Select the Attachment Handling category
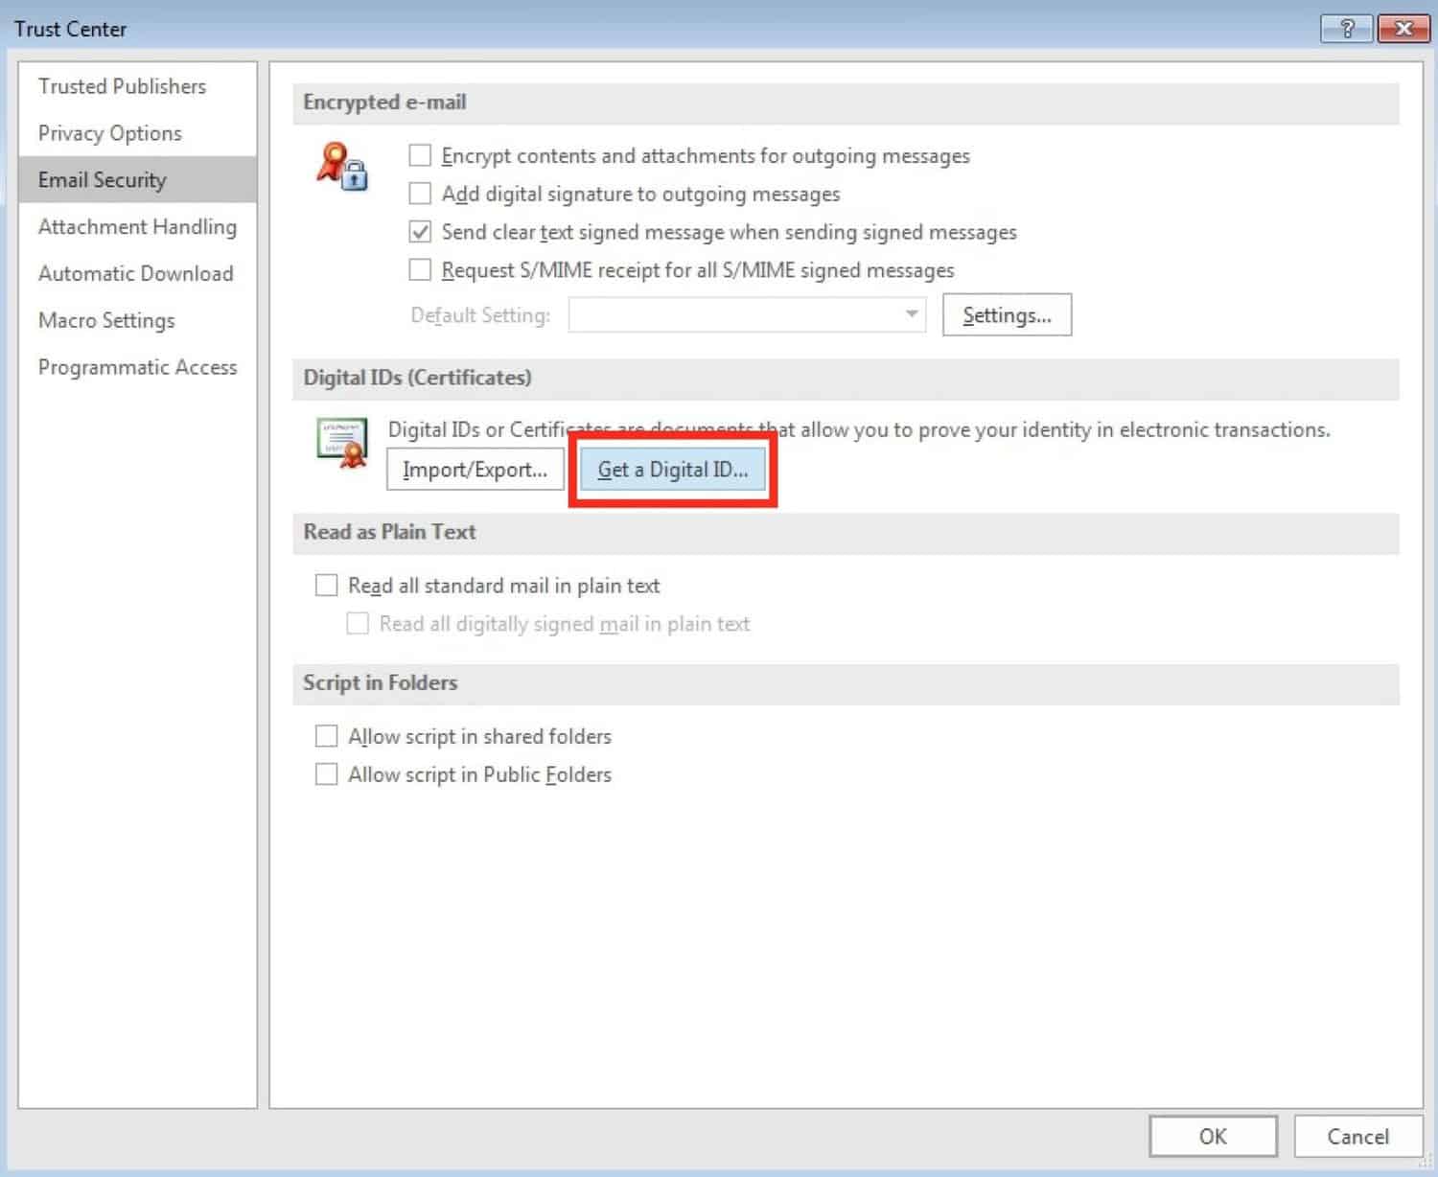Viewport: 1438px width, 1177px height. (137, 226)
